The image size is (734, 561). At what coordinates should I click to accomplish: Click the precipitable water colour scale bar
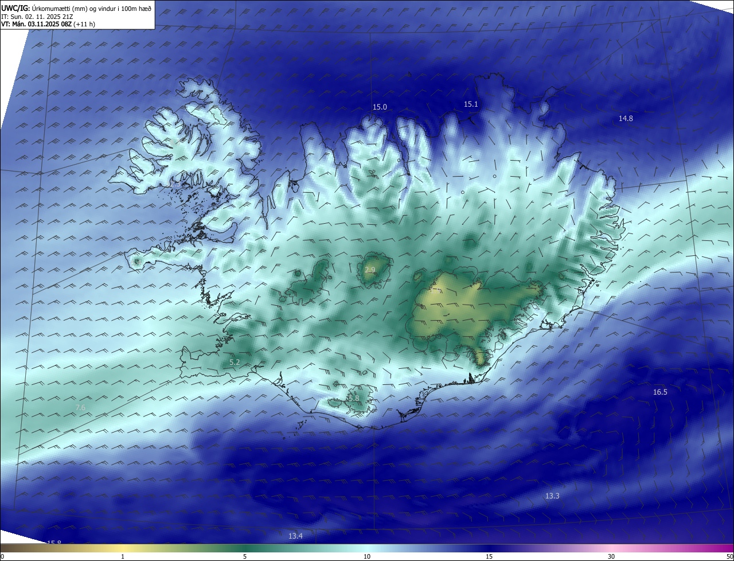click(367, 548)
